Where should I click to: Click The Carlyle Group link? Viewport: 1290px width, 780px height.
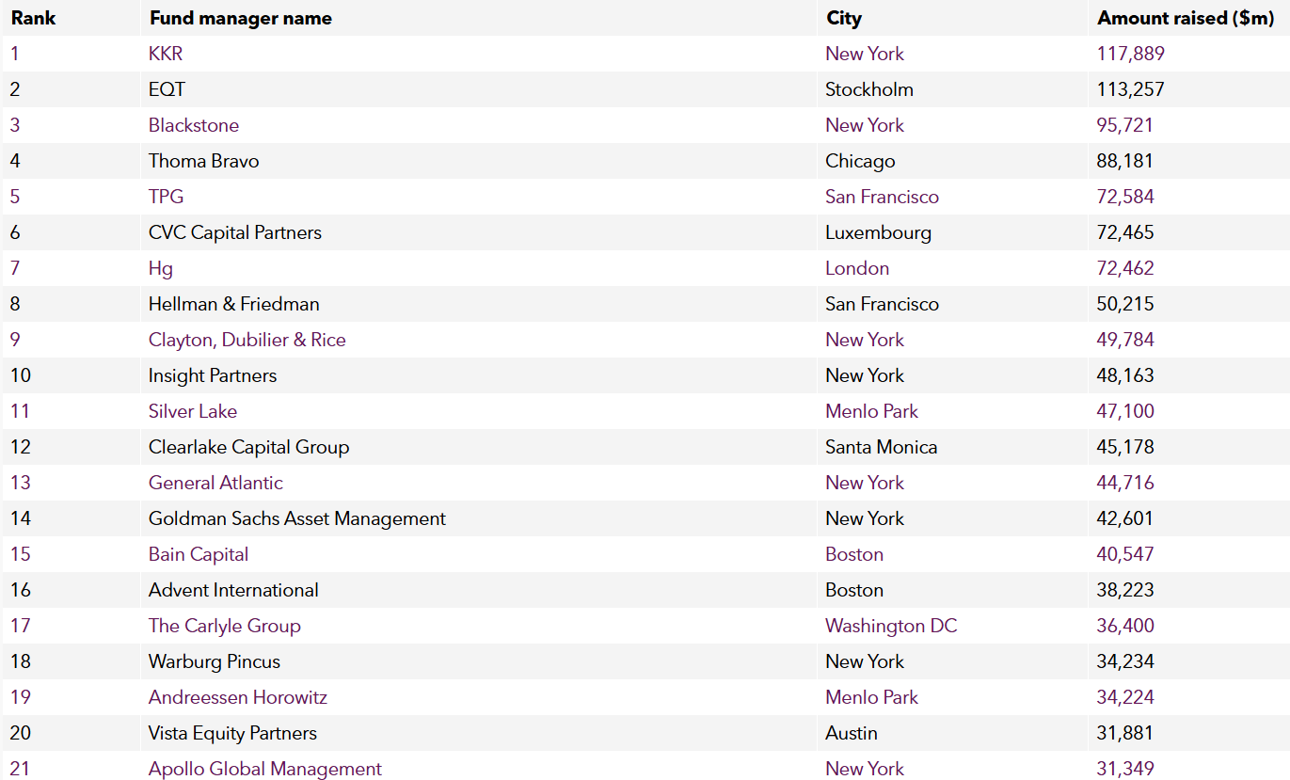tap(225, 626)
